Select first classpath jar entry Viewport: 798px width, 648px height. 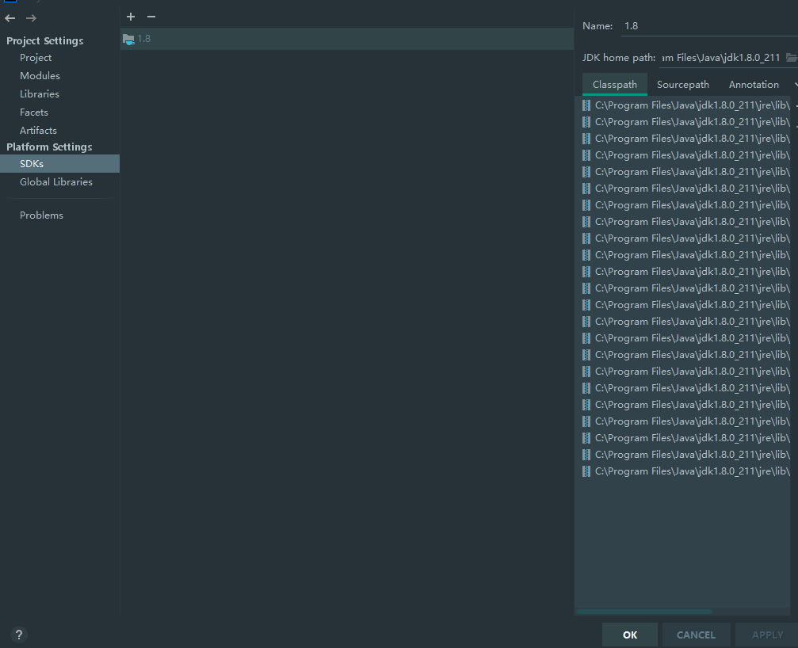pos(686,105)
